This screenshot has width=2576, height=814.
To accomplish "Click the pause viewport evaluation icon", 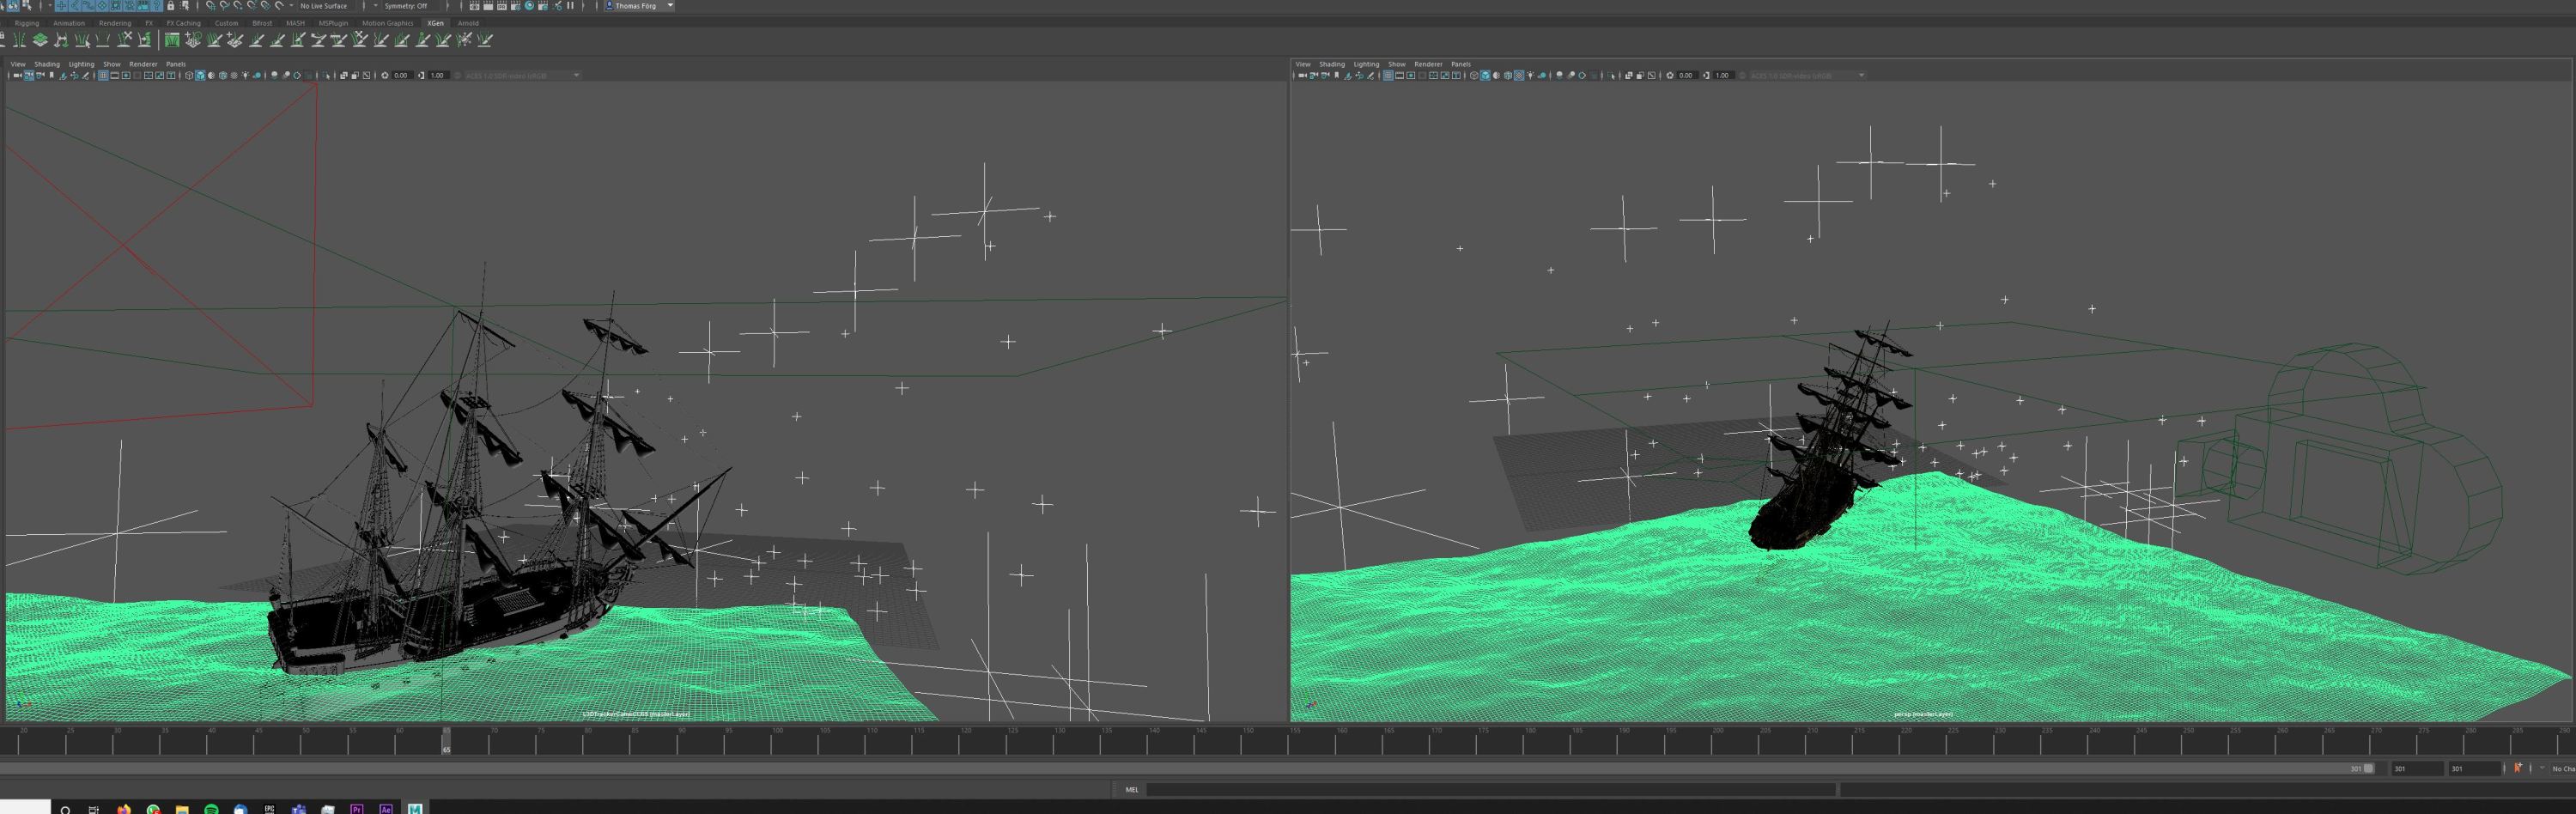I will [570, 6].
